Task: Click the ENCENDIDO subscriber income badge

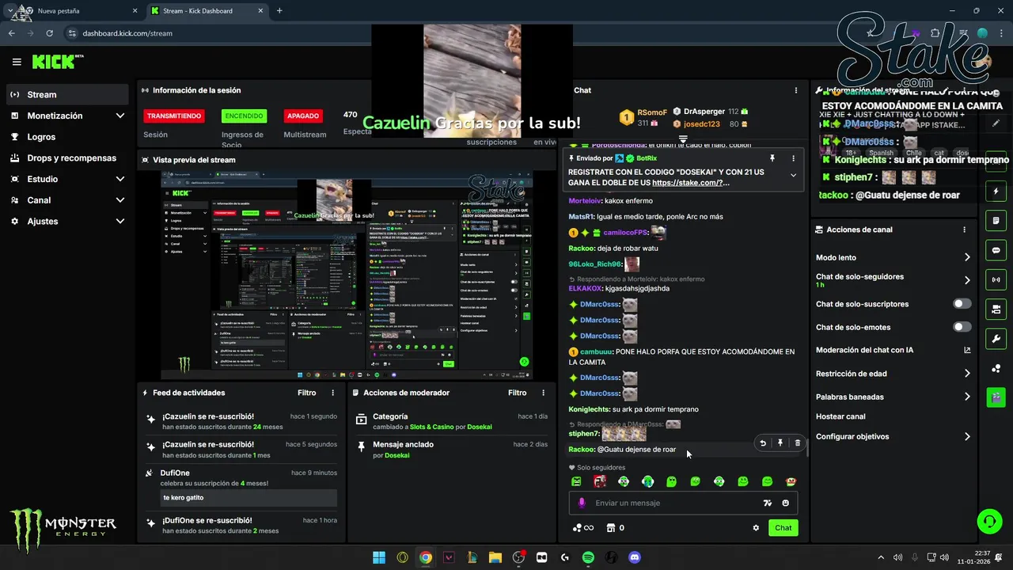Action: 244,116
